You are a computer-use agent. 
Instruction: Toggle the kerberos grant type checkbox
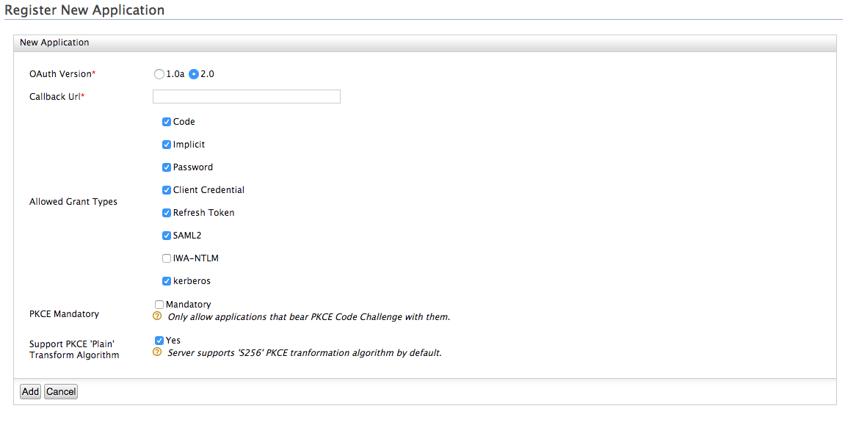tap(167, 281)
